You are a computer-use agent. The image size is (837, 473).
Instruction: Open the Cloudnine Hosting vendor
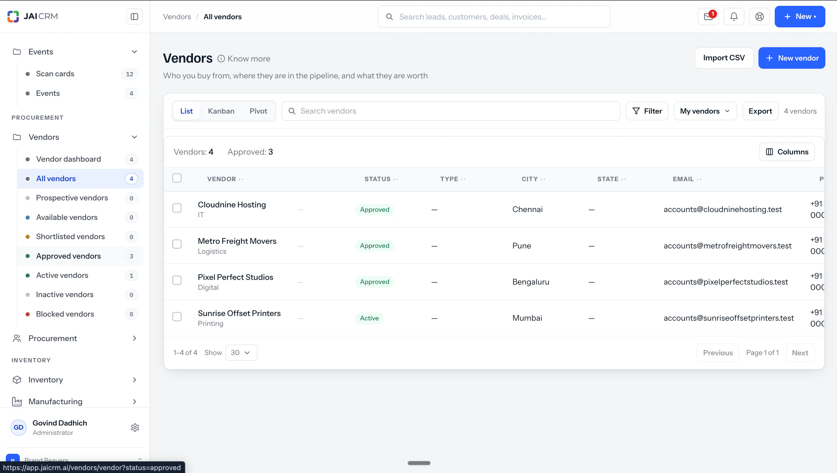coord(232,205)
